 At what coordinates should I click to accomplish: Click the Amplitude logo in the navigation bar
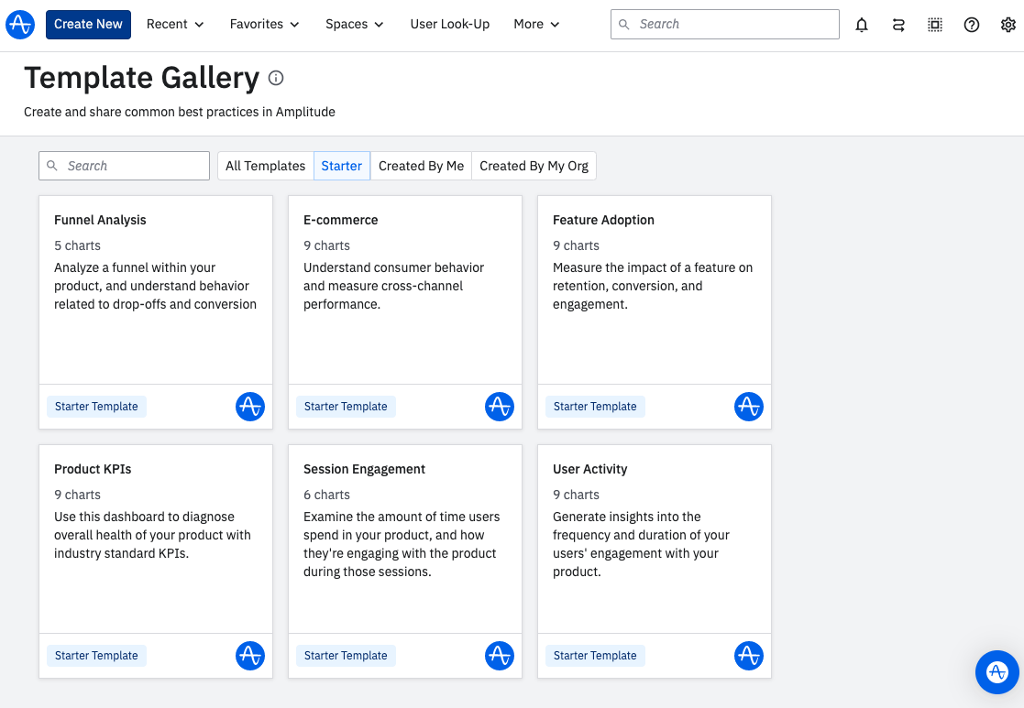pyautogui.click(x=20, y=25)
